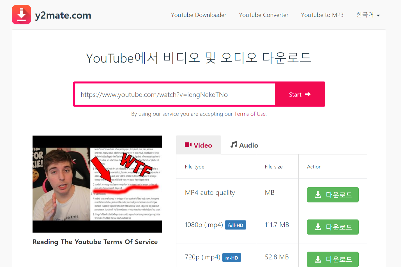Switch to the Audio tab
The image size is (401, 267).
coord(244,145)
